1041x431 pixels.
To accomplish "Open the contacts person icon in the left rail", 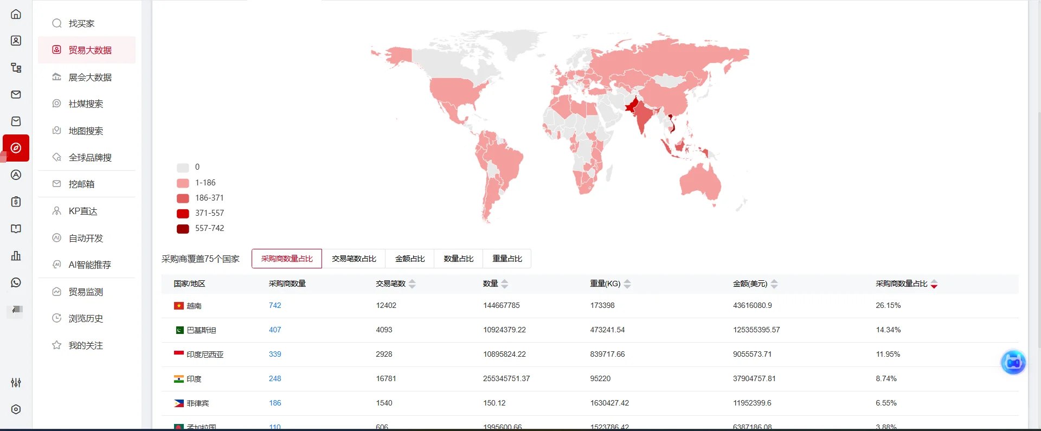I will [16, 41].
